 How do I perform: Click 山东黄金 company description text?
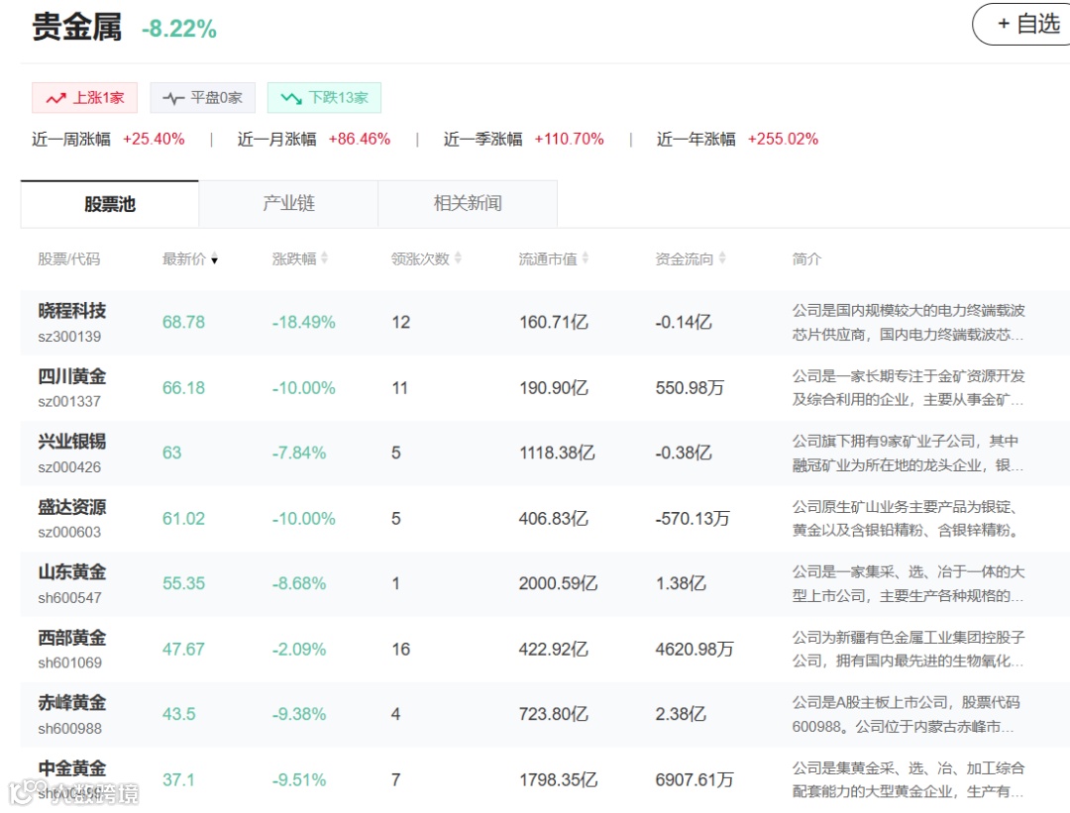[909, 584]
